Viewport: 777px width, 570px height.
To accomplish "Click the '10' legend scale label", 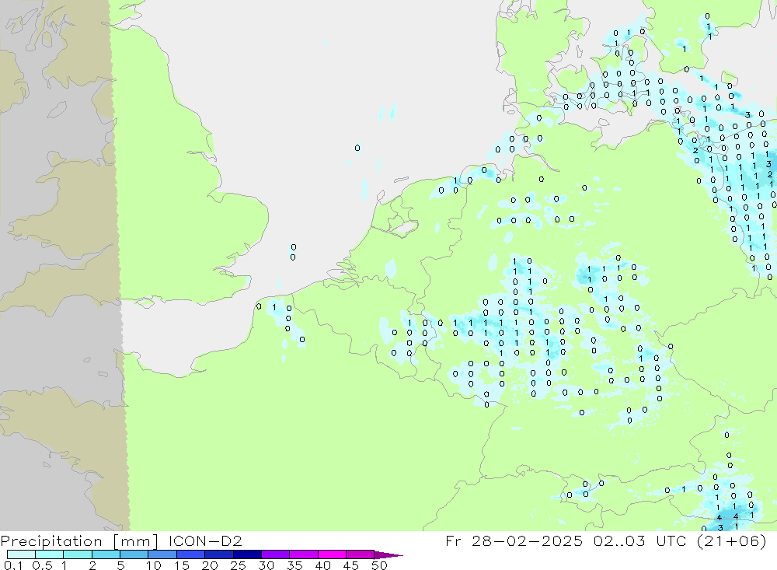I will tap(154, 565).
